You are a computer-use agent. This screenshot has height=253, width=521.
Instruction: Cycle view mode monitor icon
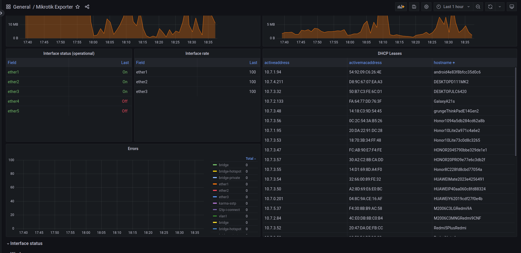pos(512,7)
